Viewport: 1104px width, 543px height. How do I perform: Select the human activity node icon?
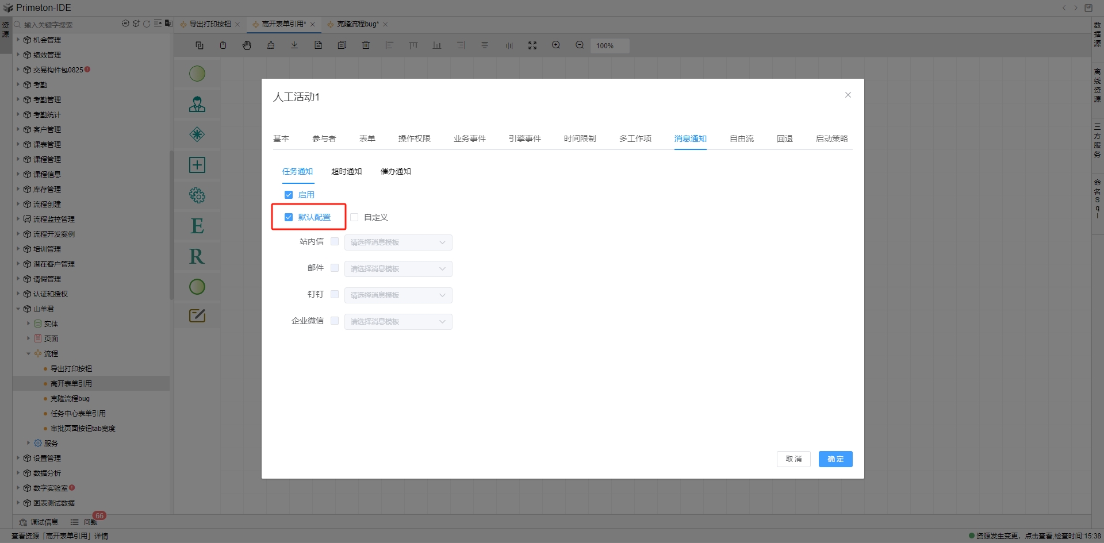pyautogui.click(x=197, y=104)
